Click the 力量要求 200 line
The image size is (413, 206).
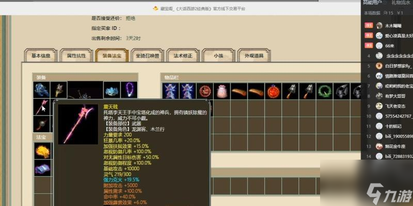[x=118, y=135]
